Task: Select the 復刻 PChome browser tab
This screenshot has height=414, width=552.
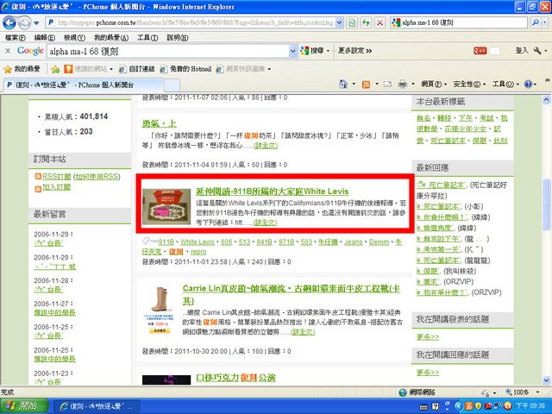Action: [84, 85]
